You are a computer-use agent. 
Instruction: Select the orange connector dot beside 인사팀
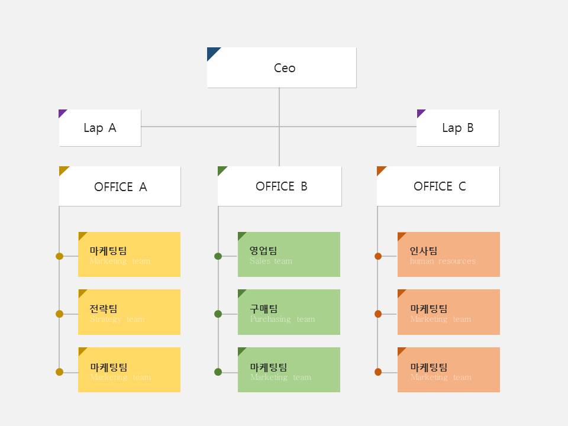[x=378, y=256]
